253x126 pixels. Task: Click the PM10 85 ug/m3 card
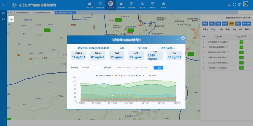(97, 55)
